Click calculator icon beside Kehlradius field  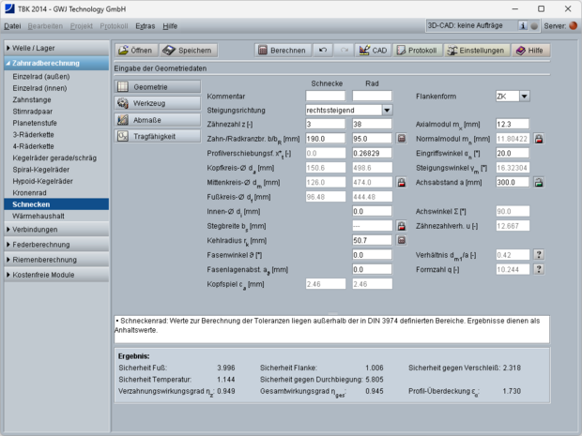(401, 240)
